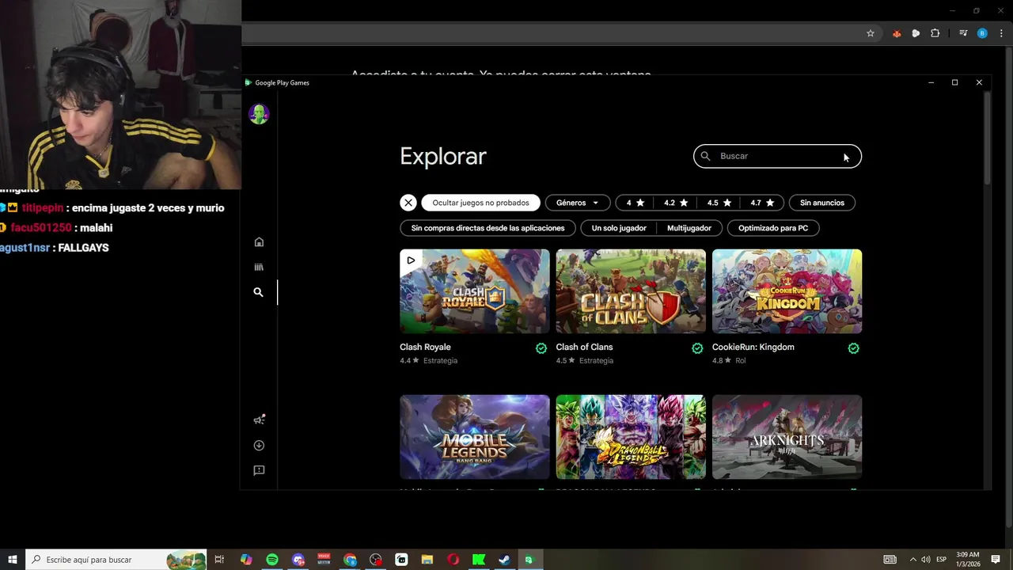
Task: Play the Clash Royale preview video icon
Action: click(x=411, y=260)
